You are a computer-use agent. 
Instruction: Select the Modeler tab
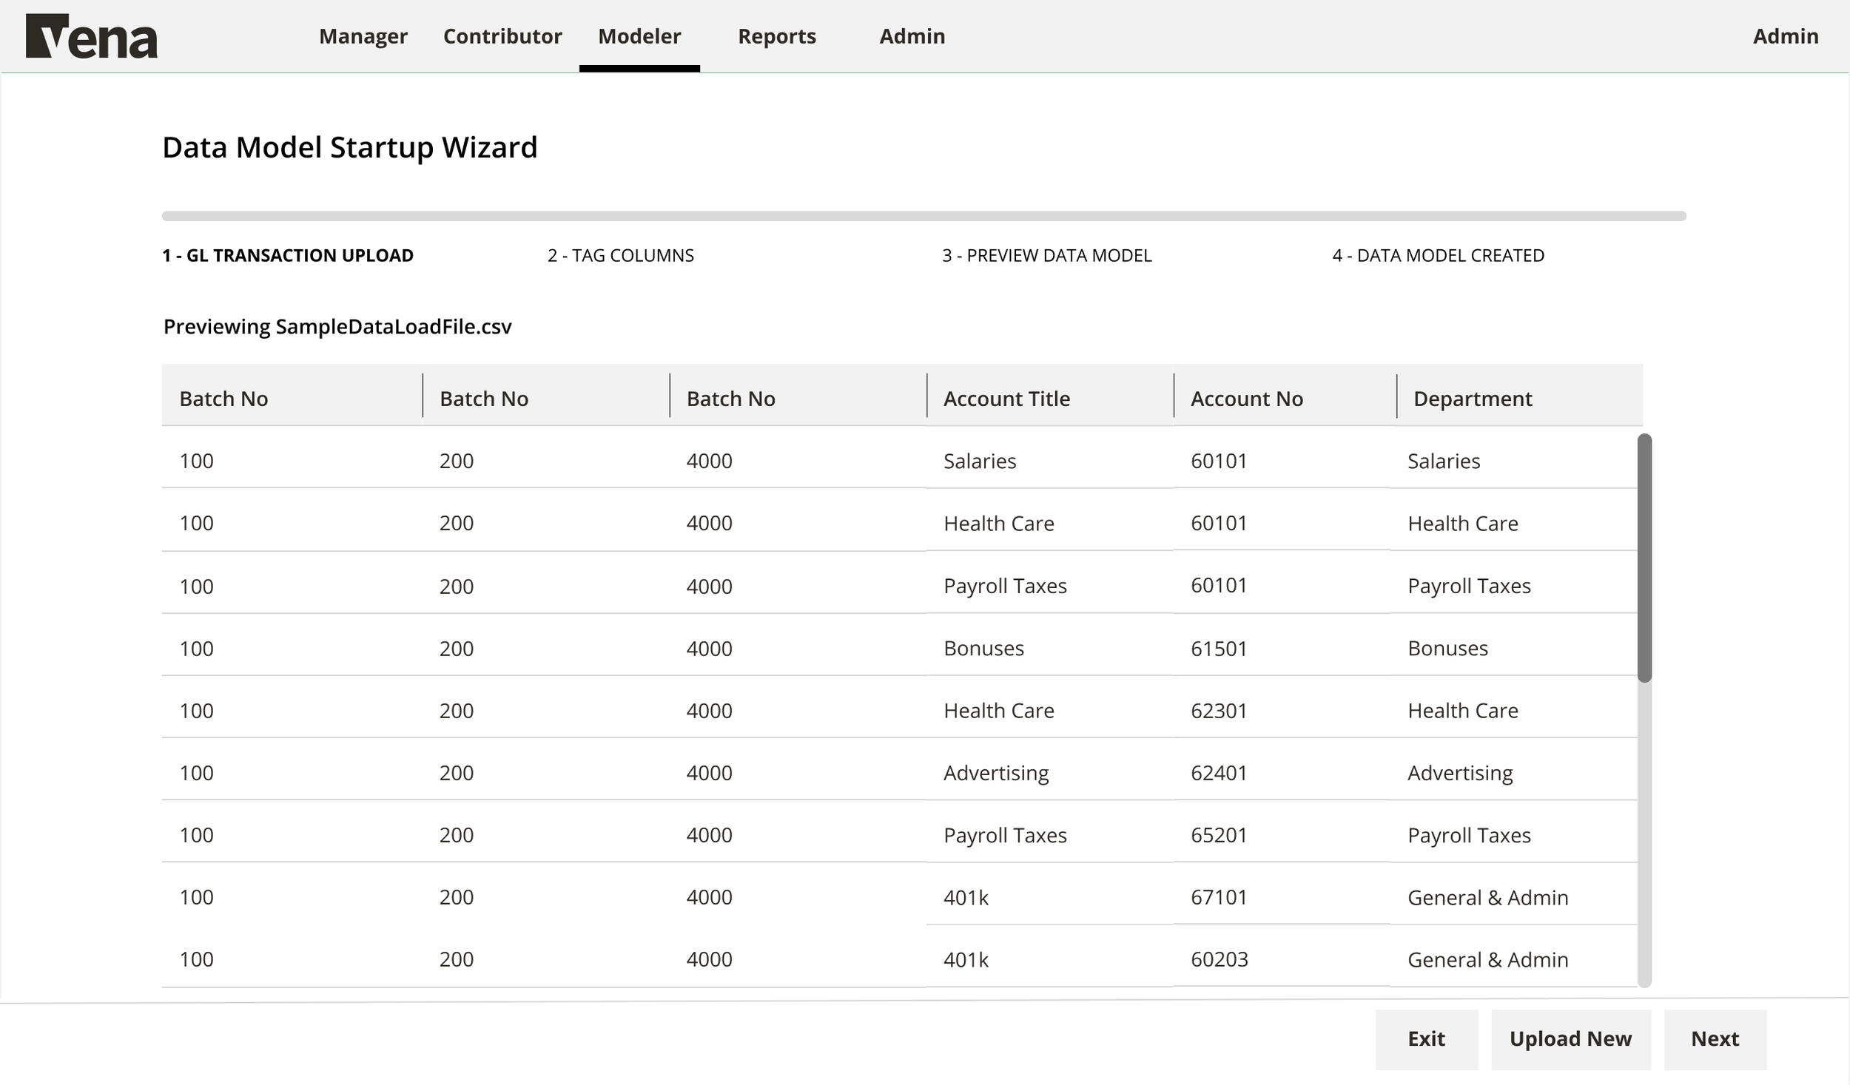(x=639, y=36)
